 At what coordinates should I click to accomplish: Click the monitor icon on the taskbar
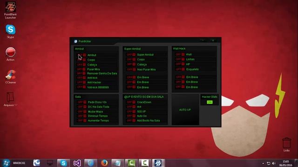coord(50,163)
